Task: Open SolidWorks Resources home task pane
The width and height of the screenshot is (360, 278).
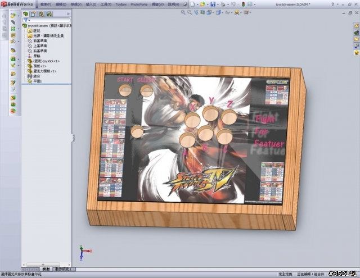Action: (356, 26)
